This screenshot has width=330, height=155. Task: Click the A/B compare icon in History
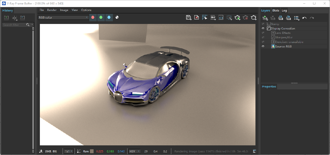[x=15, y=18]
